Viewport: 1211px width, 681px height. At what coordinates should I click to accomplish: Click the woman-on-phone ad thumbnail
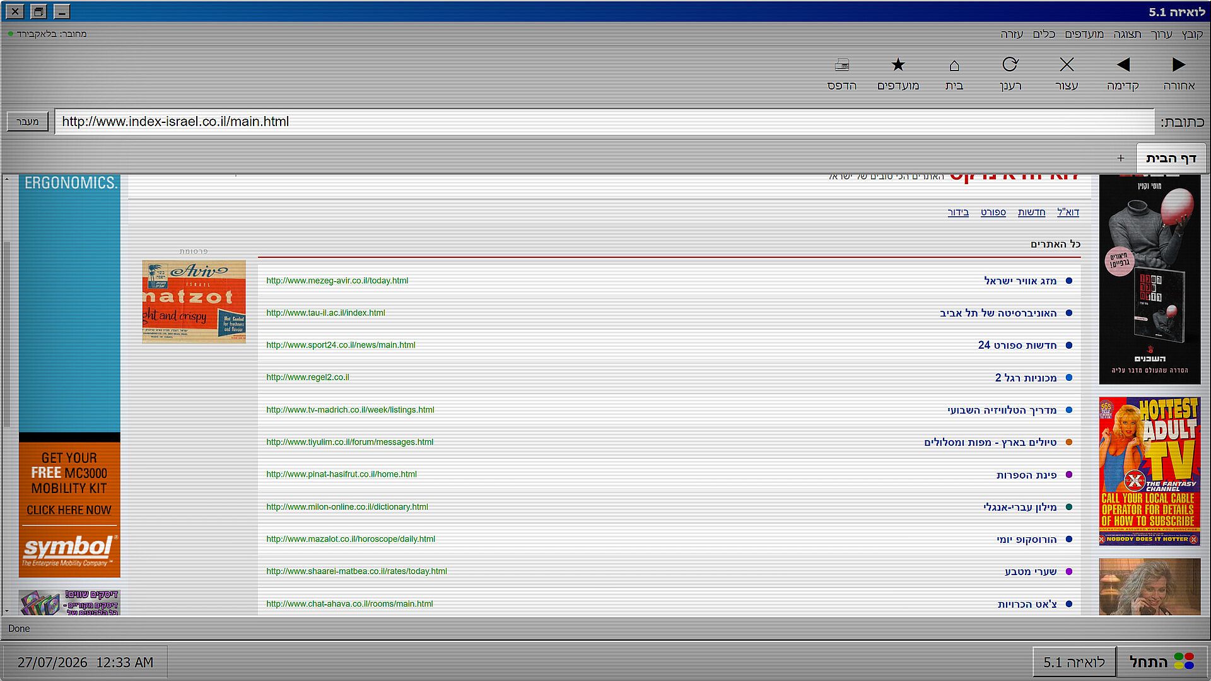click(1149, 586)
